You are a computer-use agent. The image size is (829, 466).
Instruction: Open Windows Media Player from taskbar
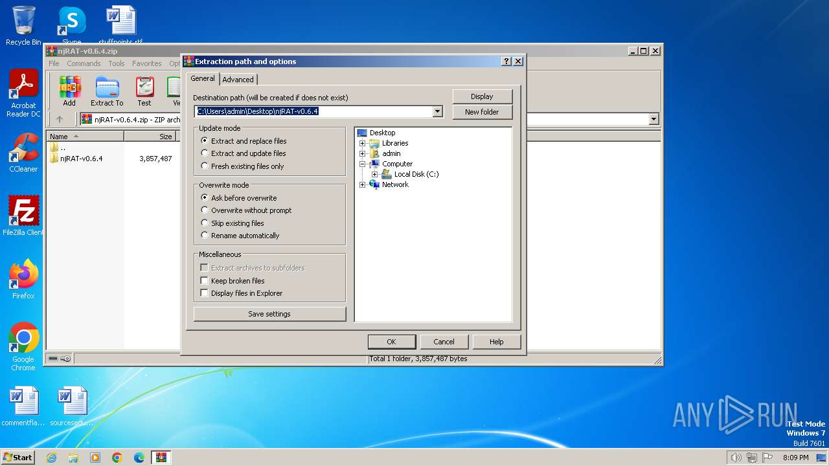(x=95, y=458)
